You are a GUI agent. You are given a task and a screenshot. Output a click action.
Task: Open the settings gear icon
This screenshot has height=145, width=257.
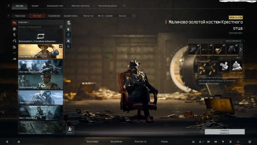[x=250, y=142]
